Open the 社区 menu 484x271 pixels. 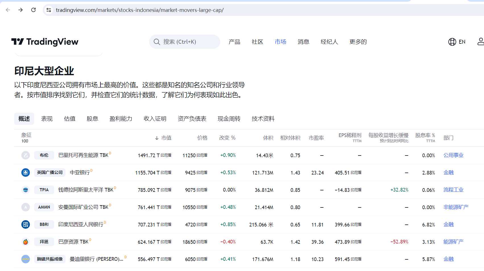pyautogui.click(x=258, y=42)
